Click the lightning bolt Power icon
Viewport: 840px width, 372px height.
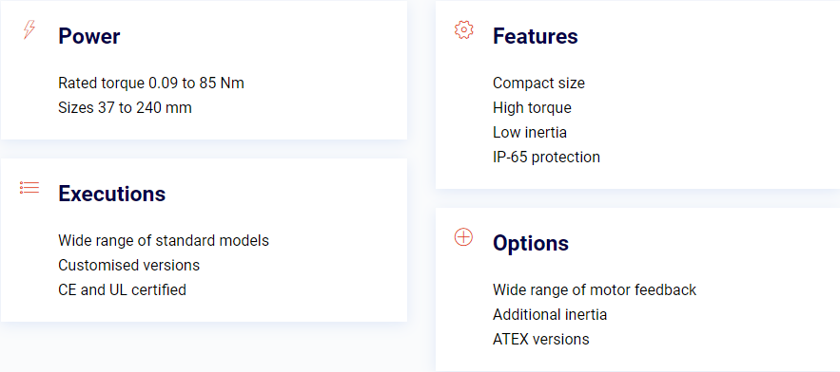tap(29, 29)
